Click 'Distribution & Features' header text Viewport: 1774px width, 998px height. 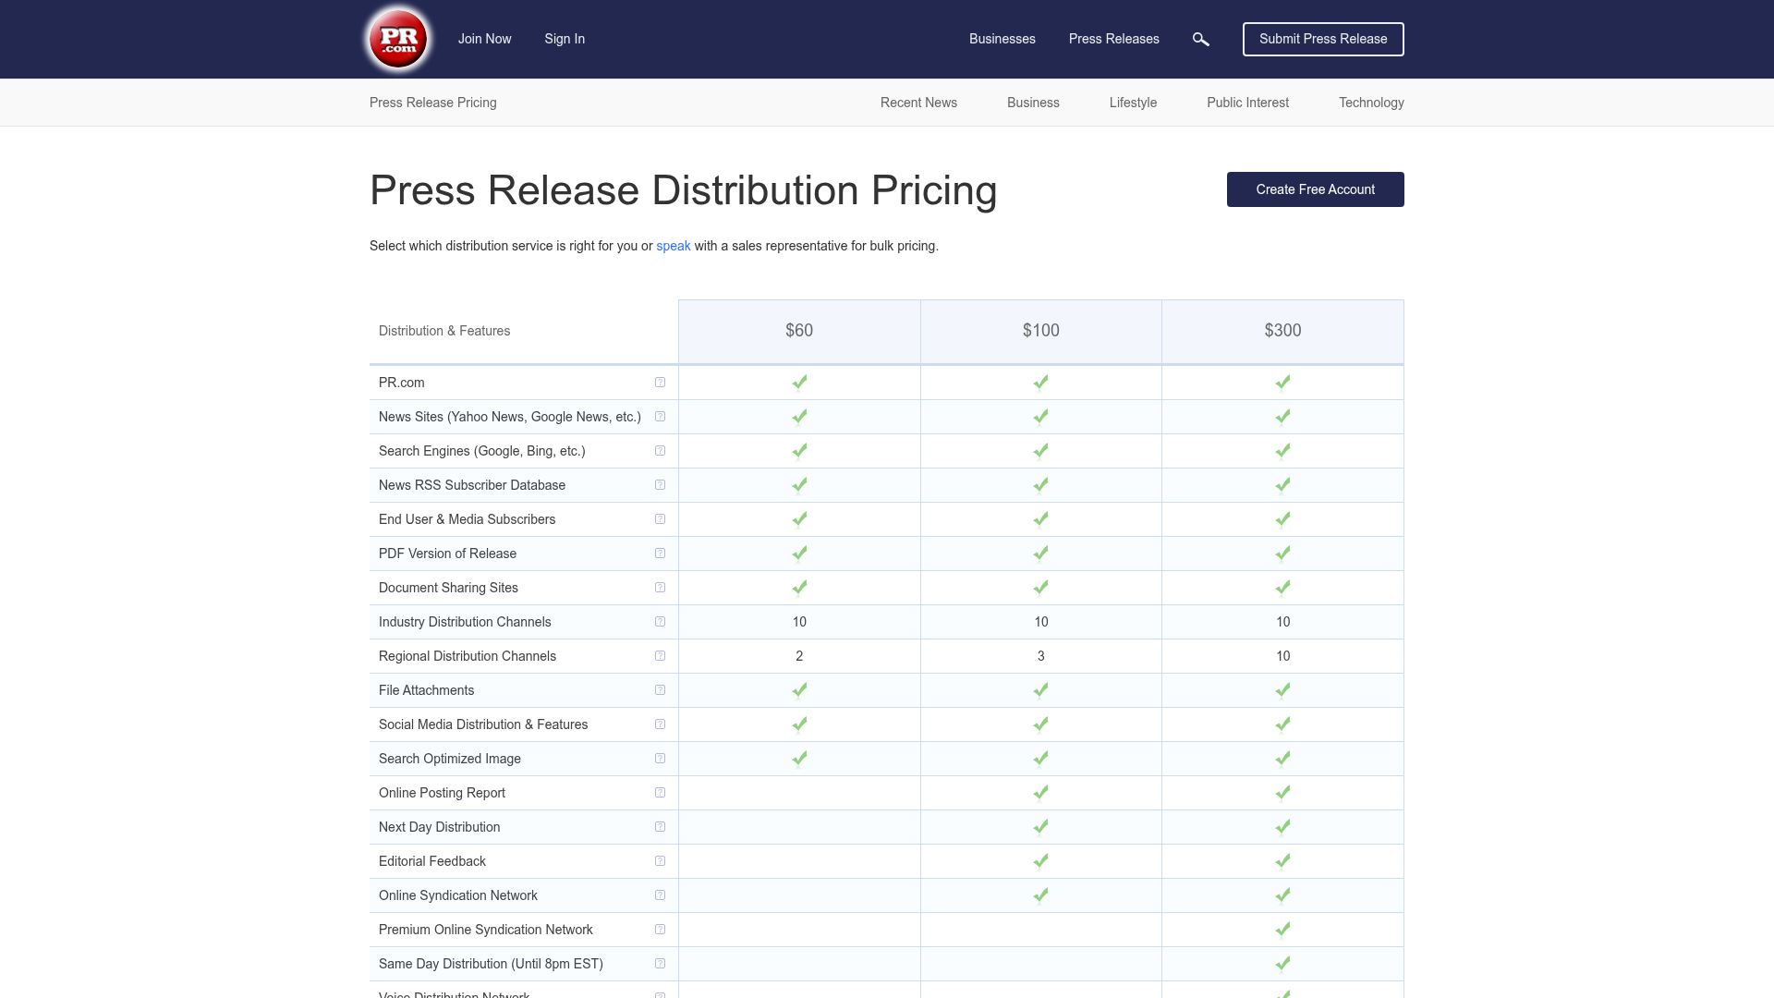[x=444, y=331]
